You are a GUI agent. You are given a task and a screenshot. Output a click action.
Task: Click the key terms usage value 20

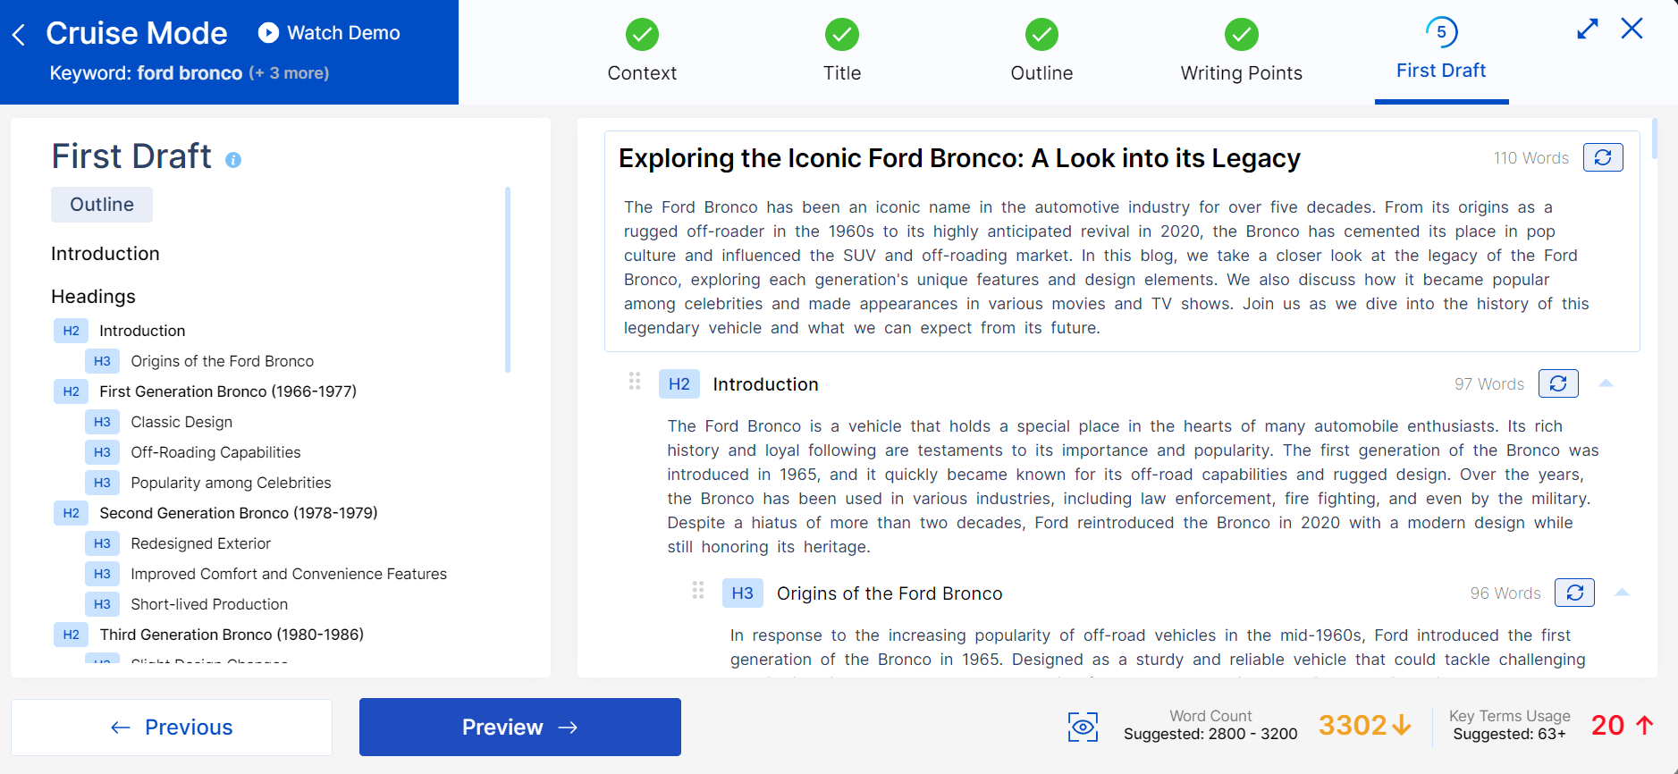pyautogui.click(x=1607, y=725)
